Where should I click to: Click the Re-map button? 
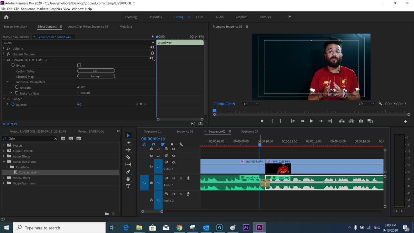point(96,76)
